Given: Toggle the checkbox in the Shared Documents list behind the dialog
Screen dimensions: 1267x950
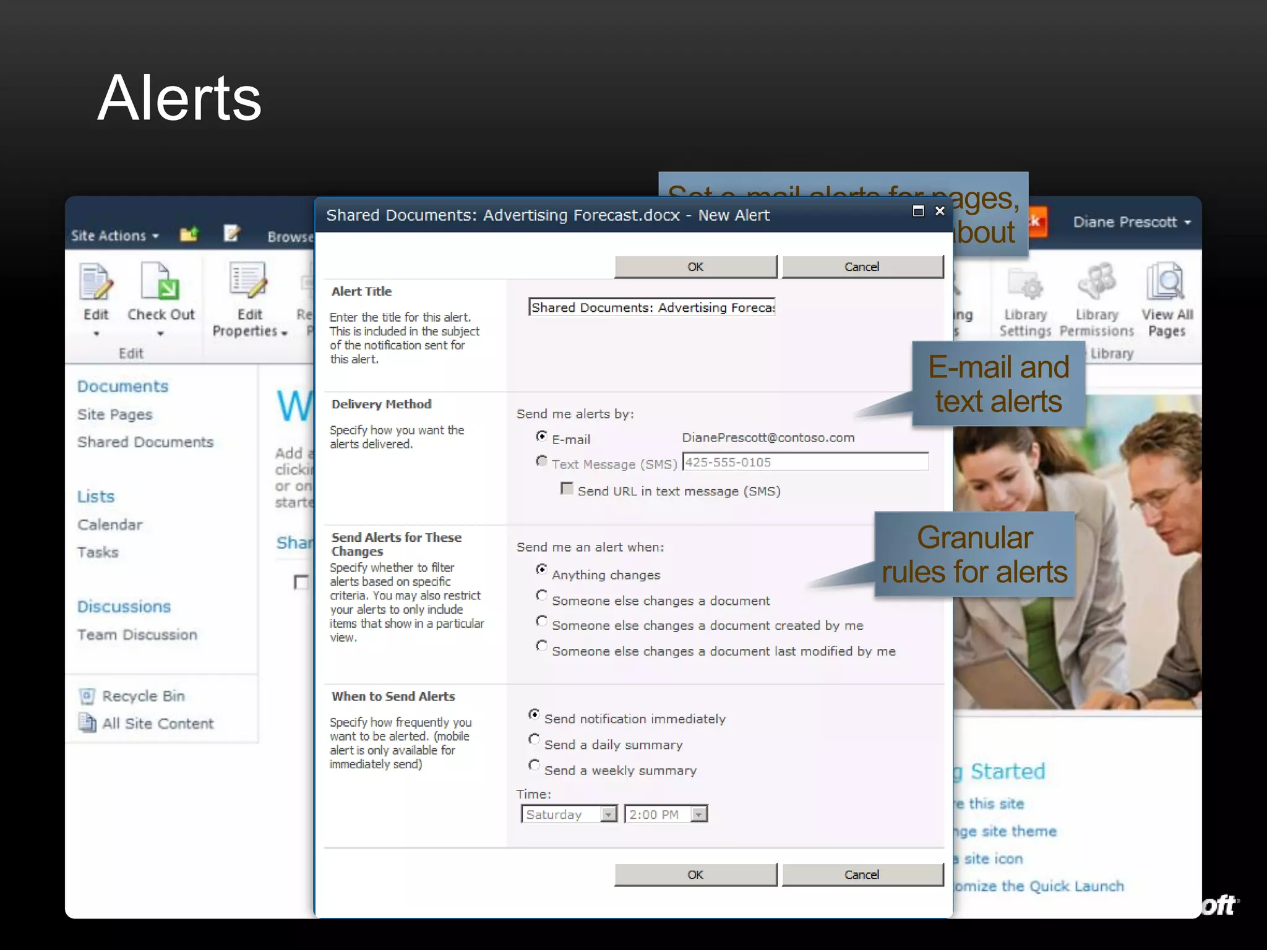Looking at the screenshot, I should coord(301,583).
